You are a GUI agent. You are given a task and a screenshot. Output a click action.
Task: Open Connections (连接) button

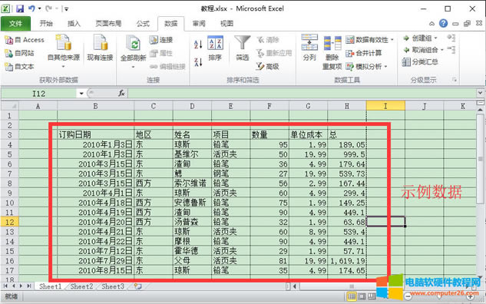click(x=161, y=40)
